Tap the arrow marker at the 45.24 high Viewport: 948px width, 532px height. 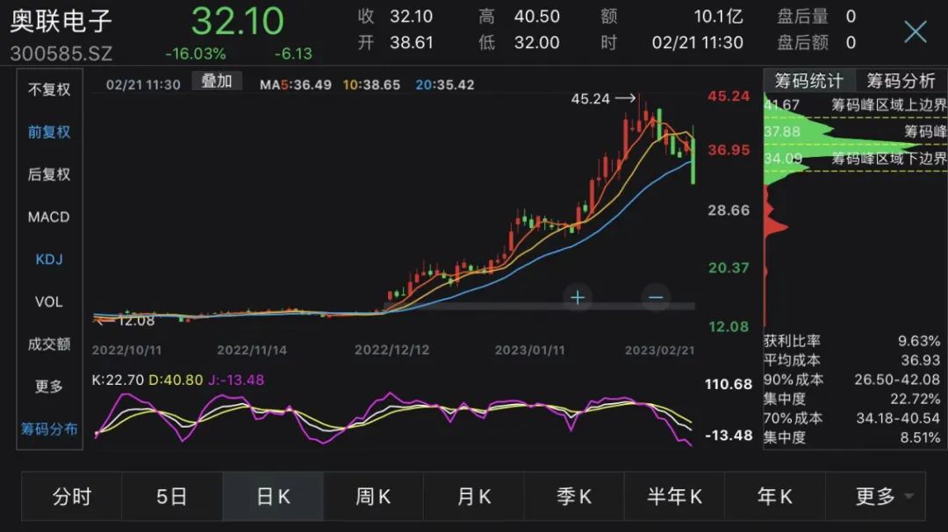625,99
